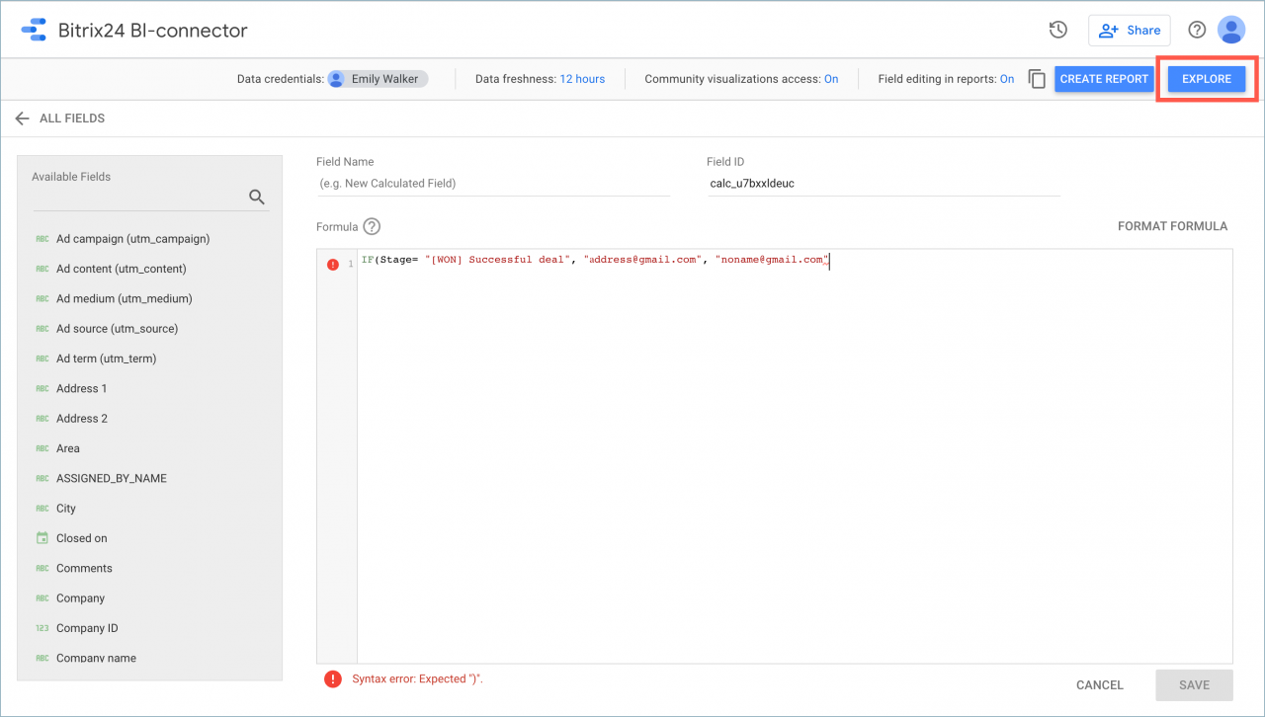Click inside the formula editor text
The image size is (1265, 717).
click(x=795, y=456)
